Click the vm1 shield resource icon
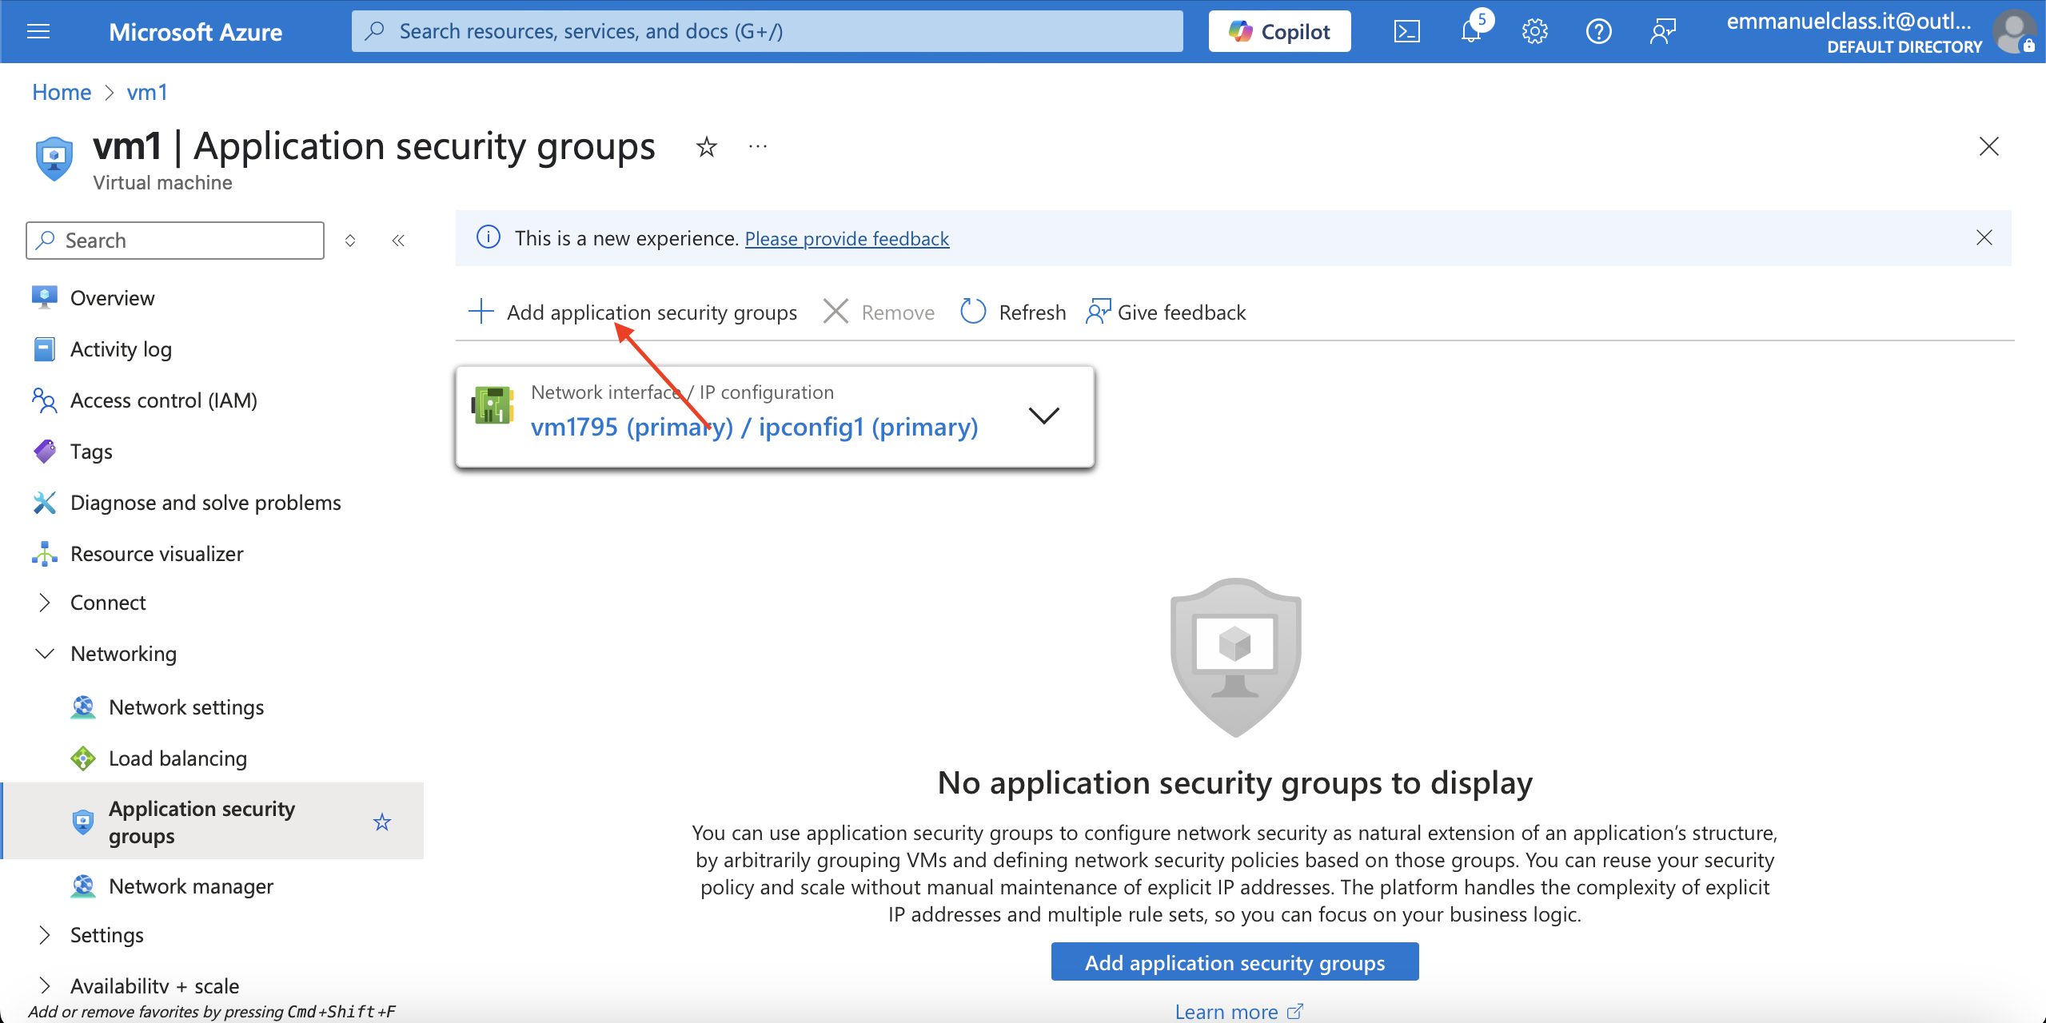2046x1023 pixels. [x=54, y=157]
